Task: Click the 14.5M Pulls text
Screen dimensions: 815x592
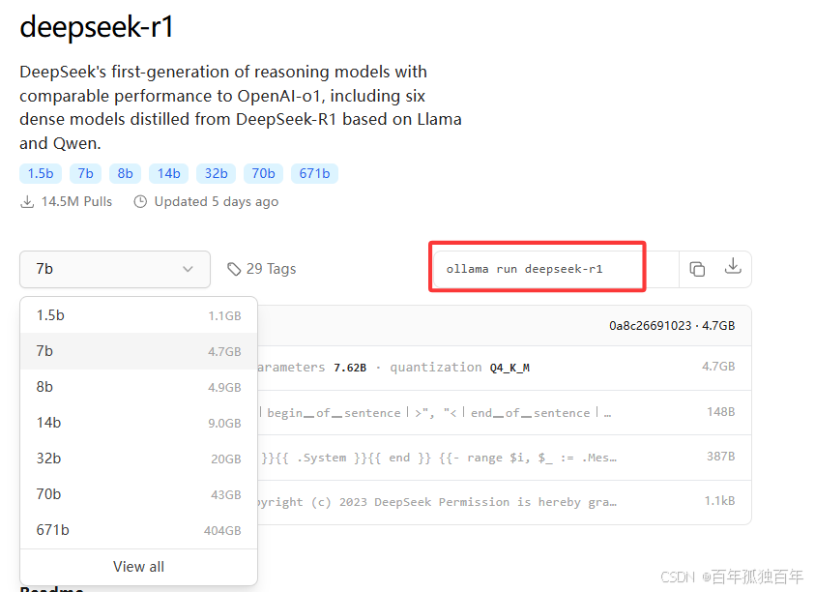Action: coord(76,202)
